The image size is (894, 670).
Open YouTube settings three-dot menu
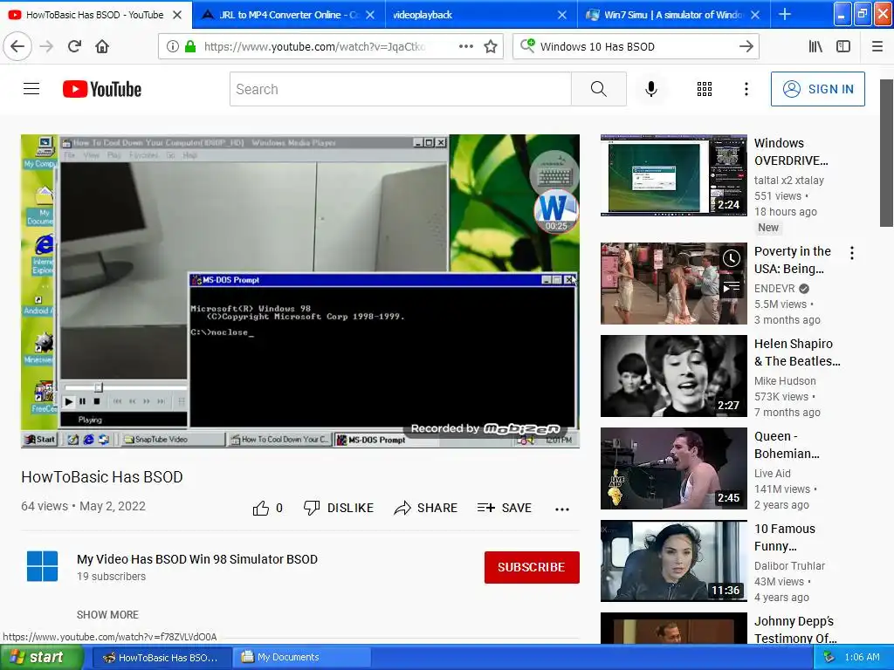click(x=746, y=89)
